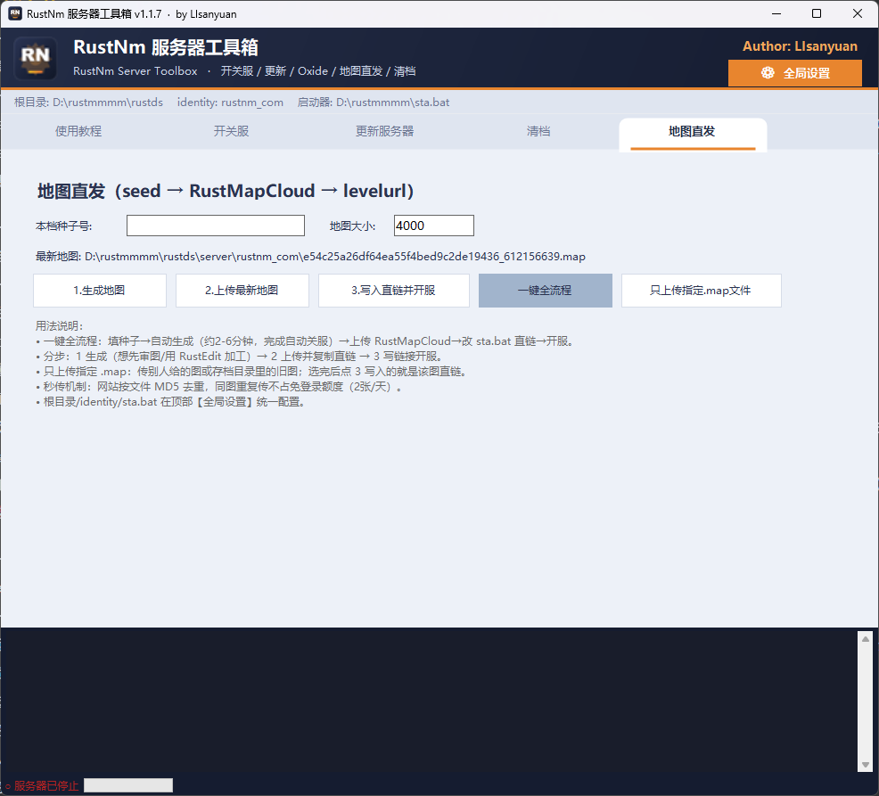Image resolution: width=879 pixels, height=796 pixels.
Task: Maximize the RustNm window
Action: 817,13
